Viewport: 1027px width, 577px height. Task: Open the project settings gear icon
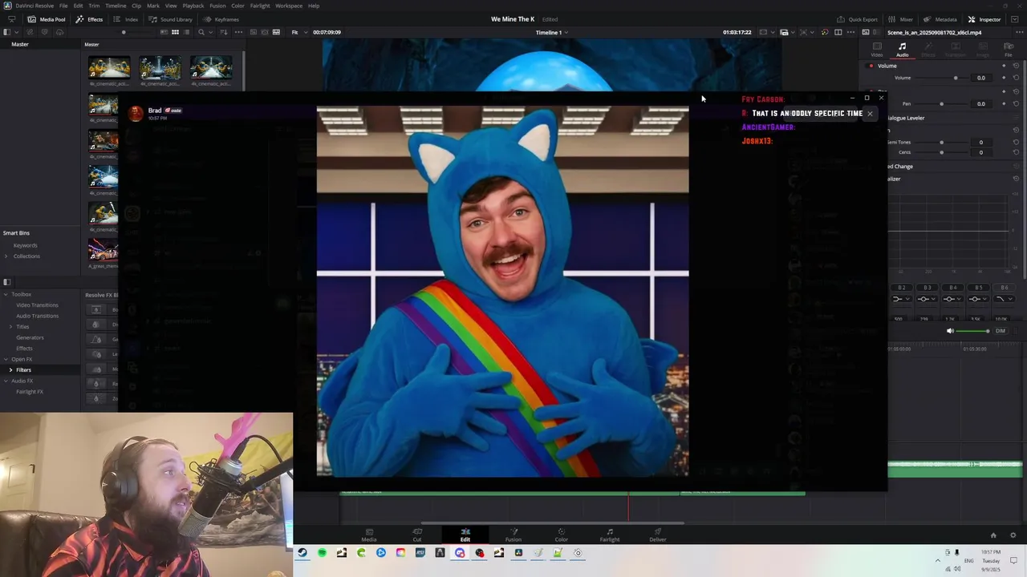1013,535
